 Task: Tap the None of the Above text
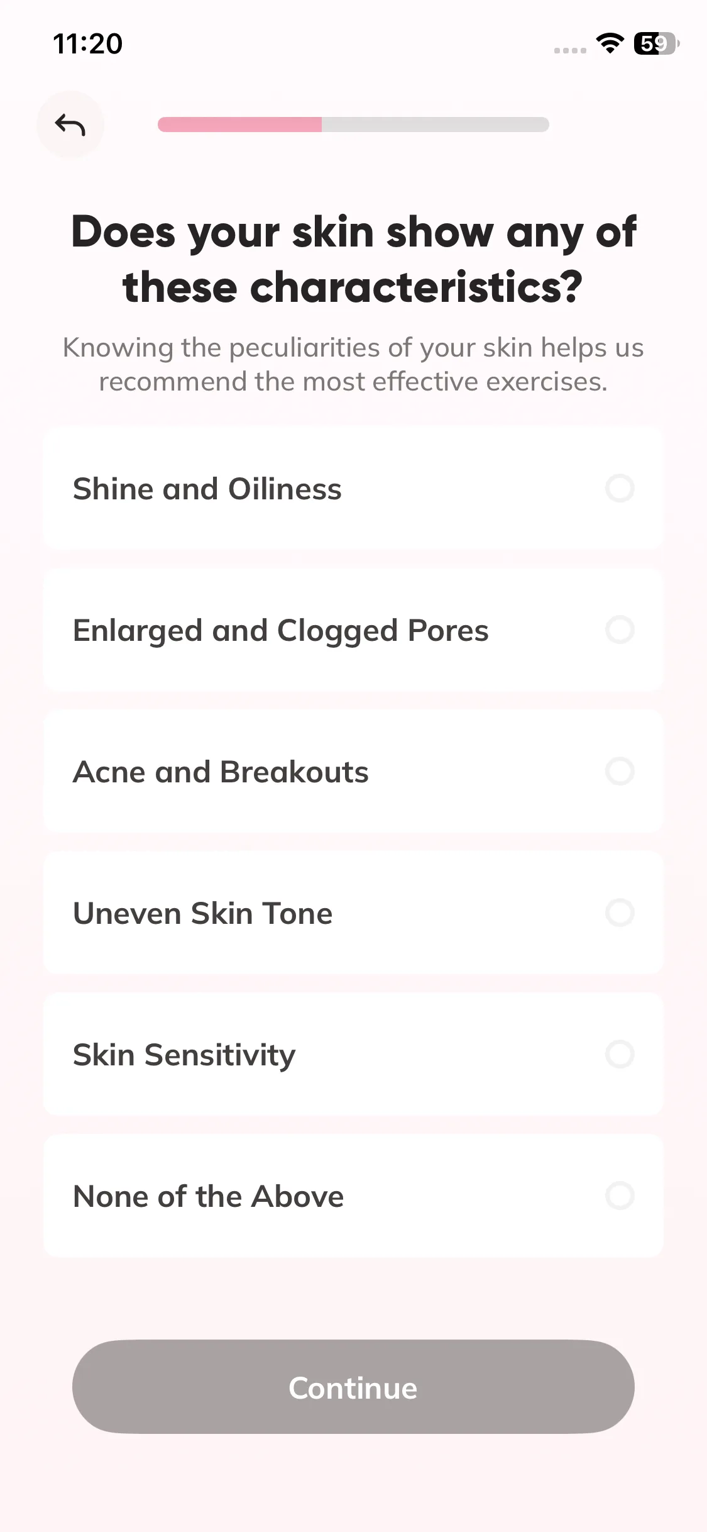(208, 1197)
